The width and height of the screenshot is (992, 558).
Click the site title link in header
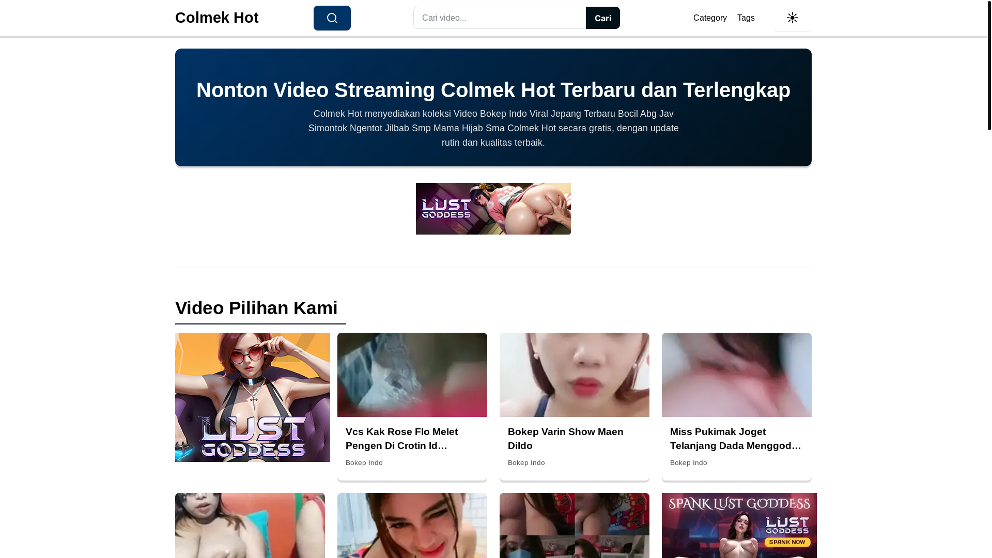[217, 18]
